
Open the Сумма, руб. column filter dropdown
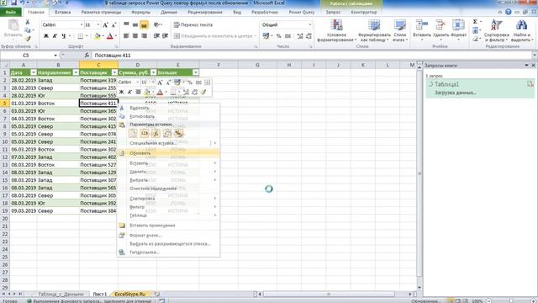tap(153, 72)
